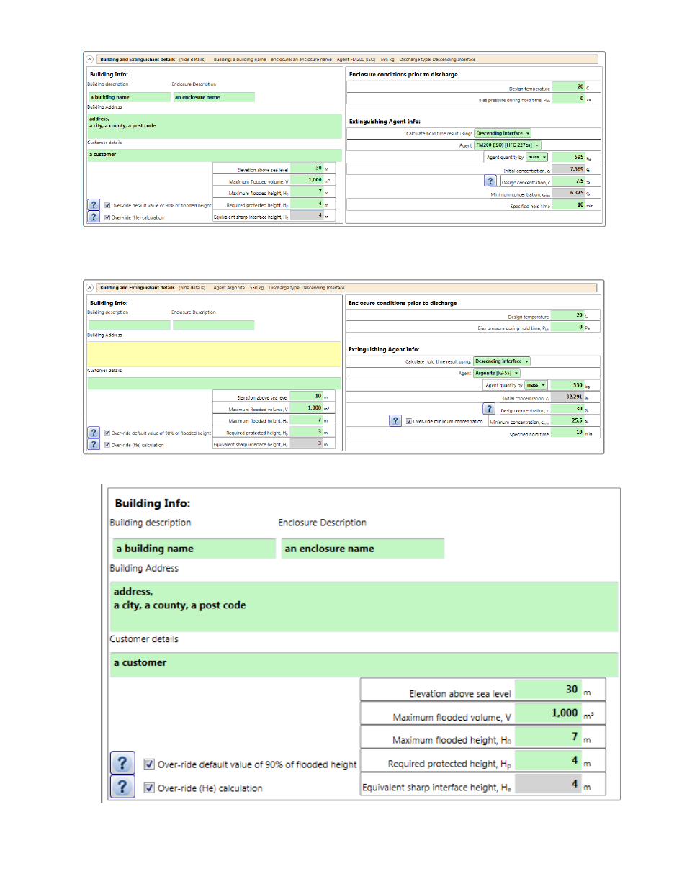Screen dimensions: 687x889
Task: Open 'mass' quantity dropdown in FM200 panel
Action: pos(536,157)
